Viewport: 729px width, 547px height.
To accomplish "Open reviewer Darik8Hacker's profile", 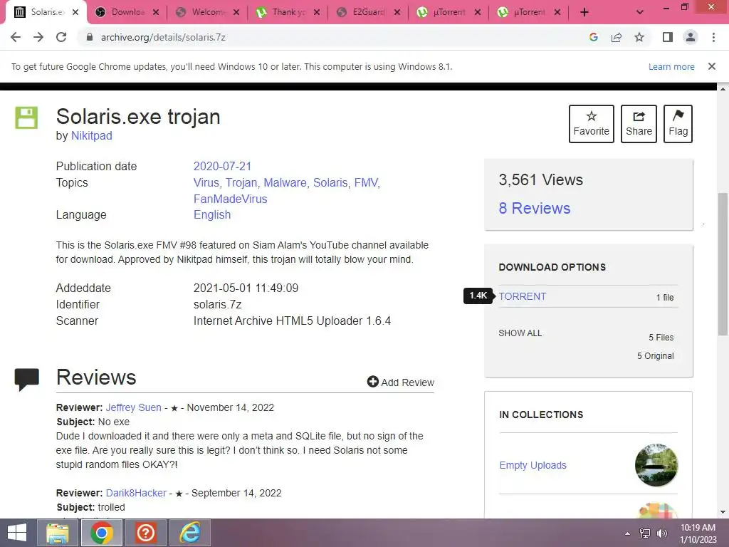I will 136,493.
